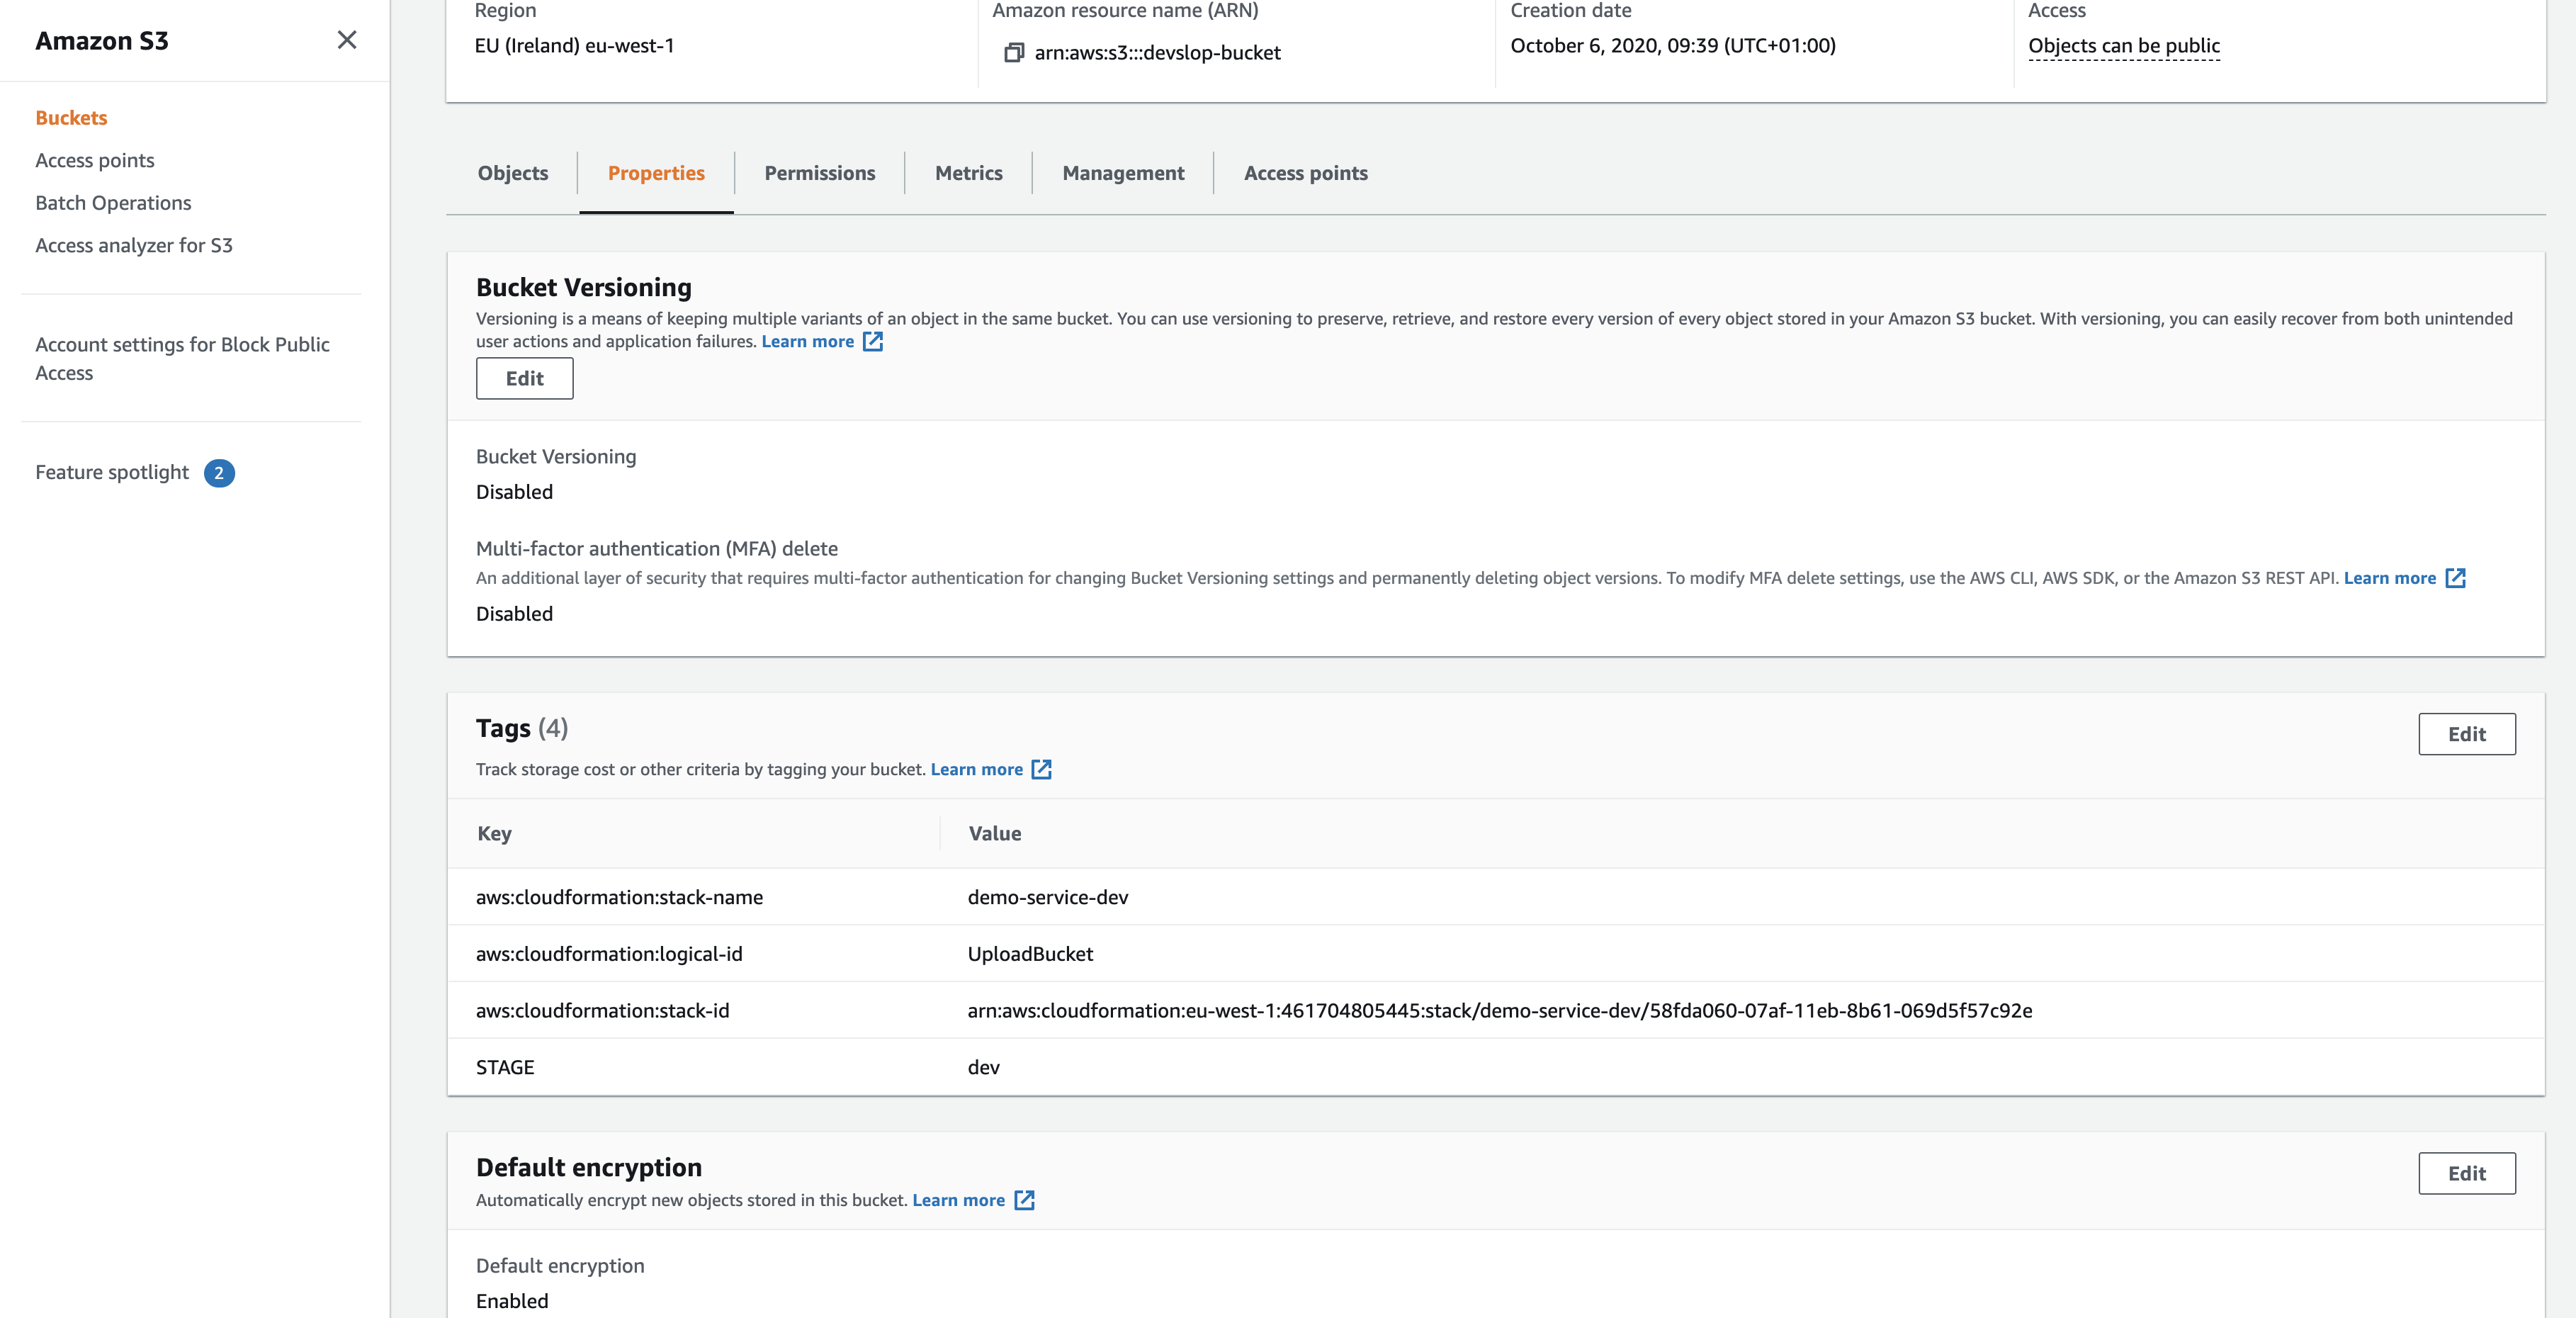2576x1318 pixels.
Task: Open the Metrics tab
Action: click(x=969, y=173)
